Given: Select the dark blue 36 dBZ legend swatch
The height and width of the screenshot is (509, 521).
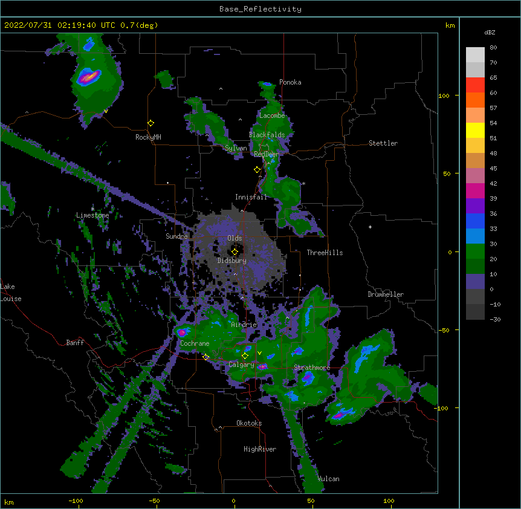Looking at the screenshot, I should click(x=475, y=221).
